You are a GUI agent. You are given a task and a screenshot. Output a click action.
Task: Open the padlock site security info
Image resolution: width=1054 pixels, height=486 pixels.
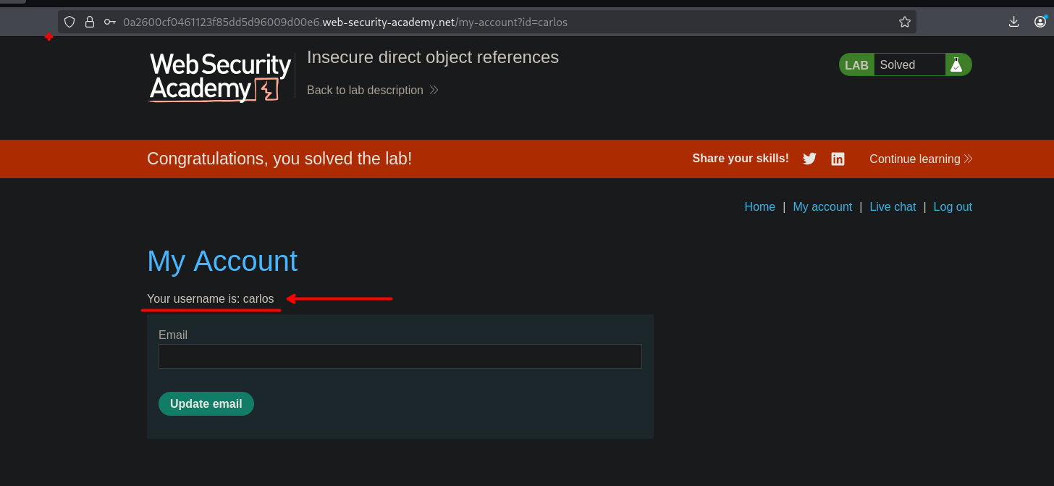pyautogui.click(x=90, y=22)
